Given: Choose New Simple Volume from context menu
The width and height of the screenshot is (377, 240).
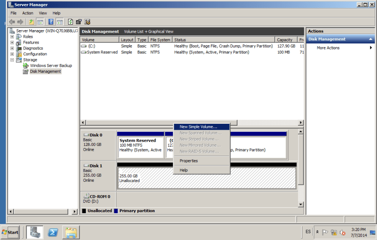Looking at the screenshot, I should (198, 127).
